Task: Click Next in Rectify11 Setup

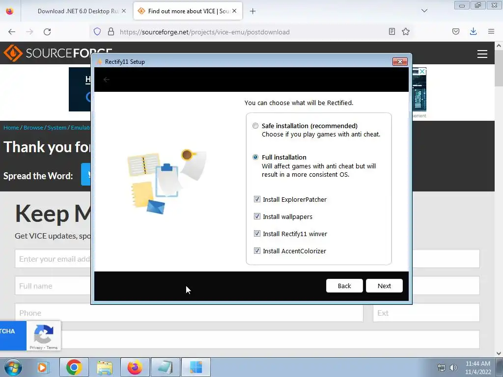Action: [384, 286]
